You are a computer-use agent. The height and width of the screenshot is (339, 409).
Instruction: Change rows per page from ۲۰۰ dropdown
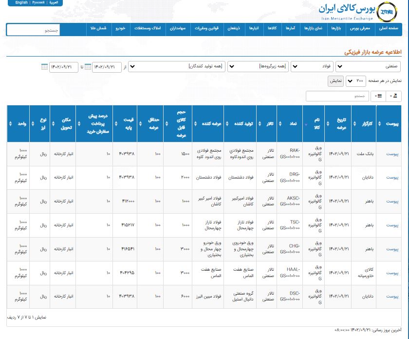tap(356, 81)
